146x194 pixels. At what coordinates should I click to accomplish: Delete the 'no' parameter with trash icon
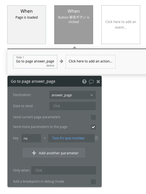point(97,138)
